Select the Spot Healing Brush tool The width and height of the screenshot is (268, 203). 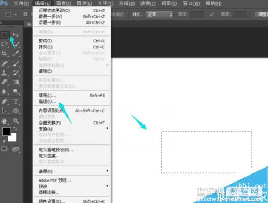4,63
